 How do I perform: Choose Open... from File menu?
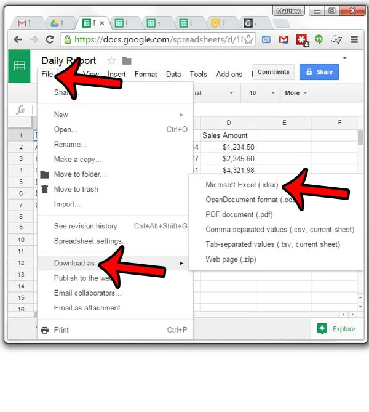(116, 129)
